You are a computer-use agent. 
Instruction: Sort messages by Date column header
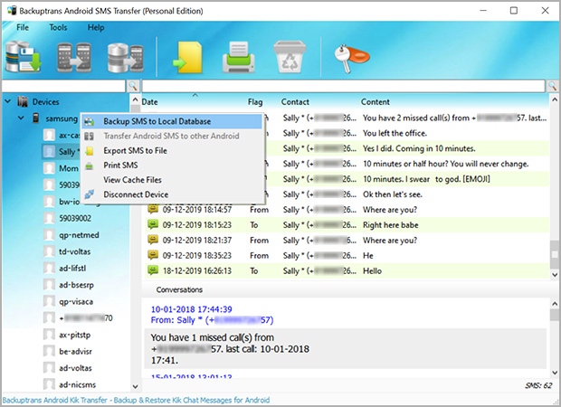point(149,102)
